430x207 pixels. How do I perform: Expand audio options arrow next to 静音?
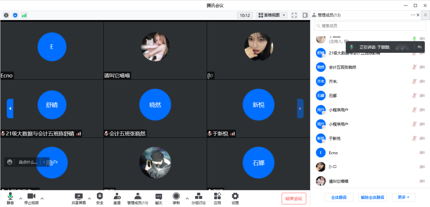tap(21, 198)
